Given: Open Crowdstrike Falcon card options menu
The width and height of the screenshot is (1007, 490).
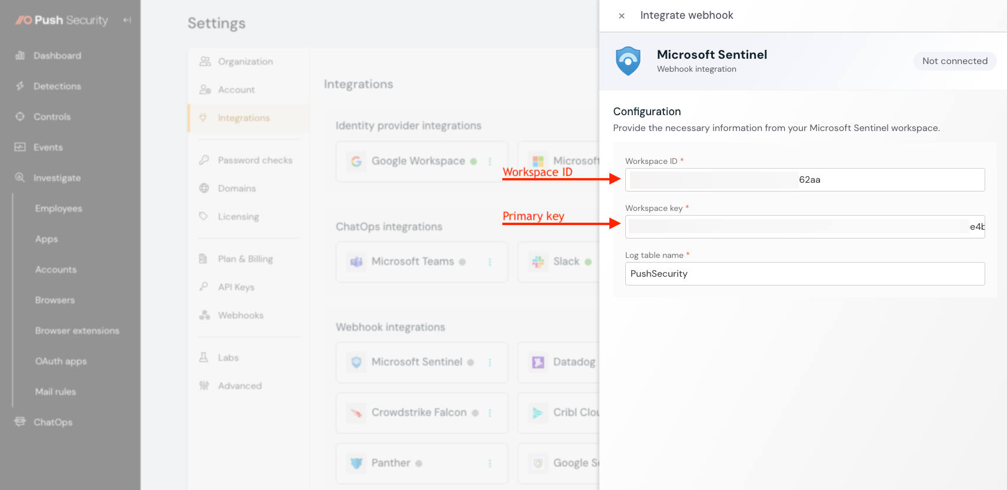Looking at the screenshot, I should [x=490, y=413].
